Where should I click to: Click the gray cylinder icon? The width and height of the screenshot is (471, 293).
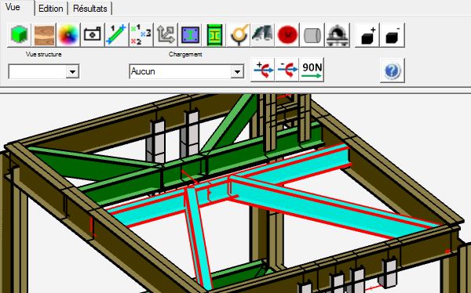click(x=312, y=34)
